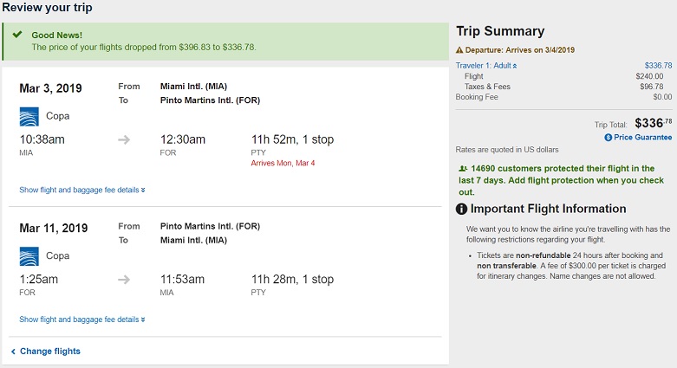Click the departure warning triangle icon
The image size is (677, 368).
coord(459,50)
